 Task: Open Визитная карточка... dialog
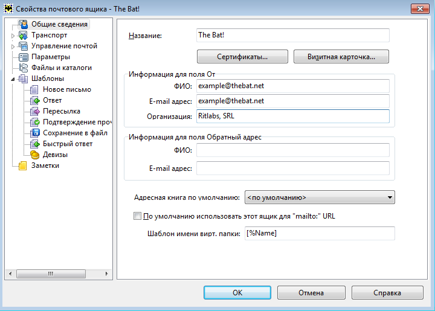(341, 57)
